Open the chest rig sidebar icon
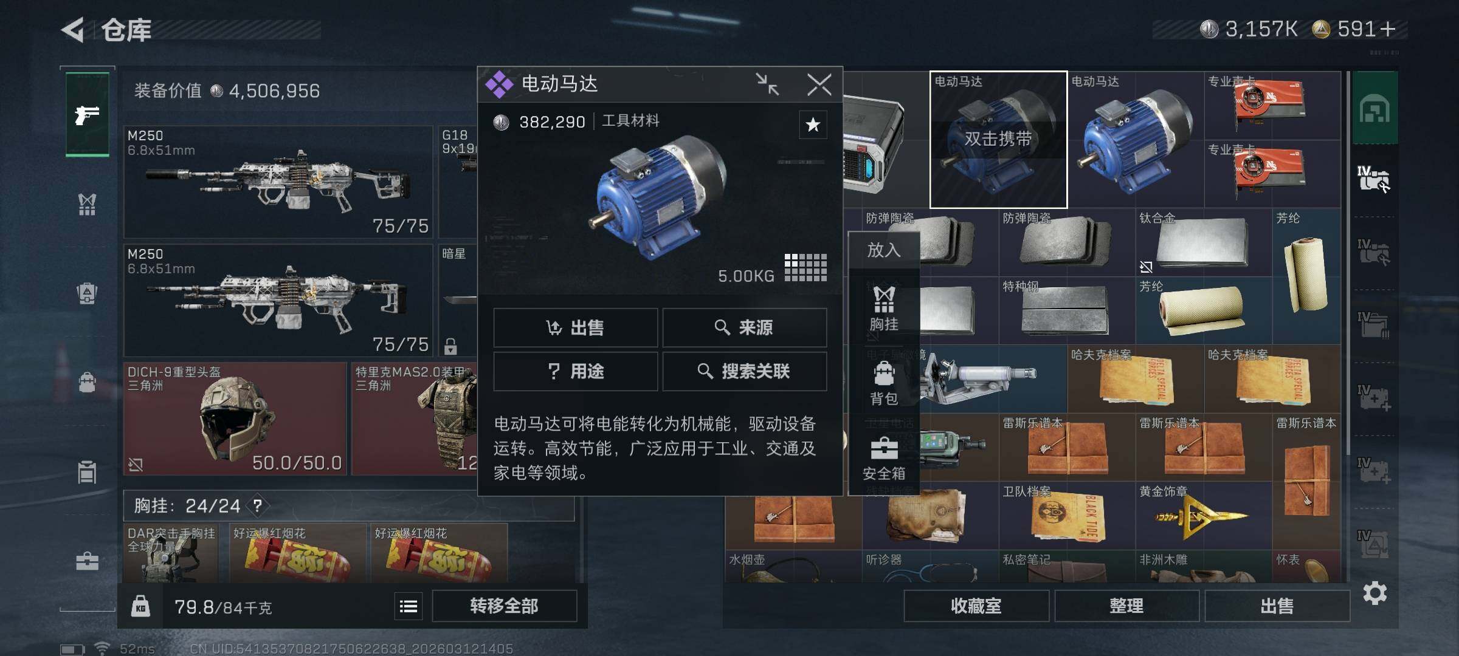 pyautogui.click(x=87, y=205)
